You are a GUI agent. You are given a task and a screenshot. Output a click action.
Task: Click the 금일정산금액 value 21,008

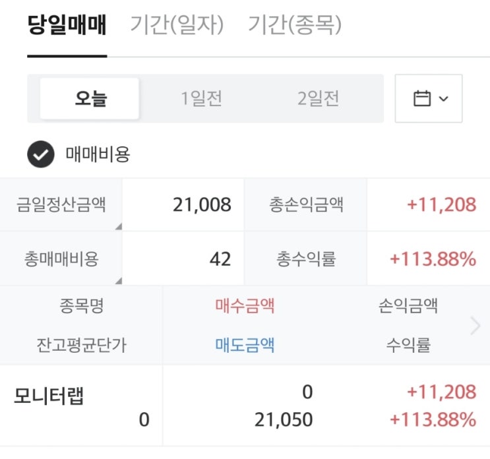(202, 204)
